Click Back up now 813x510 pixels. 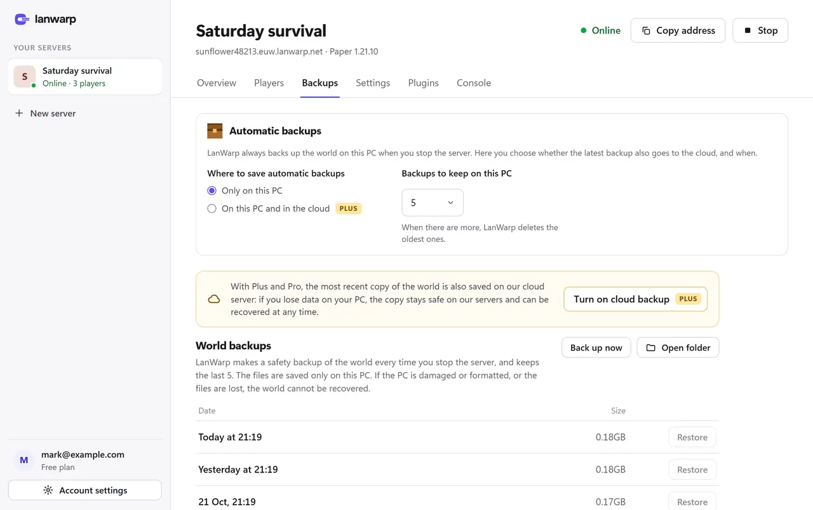click(596, 347)
